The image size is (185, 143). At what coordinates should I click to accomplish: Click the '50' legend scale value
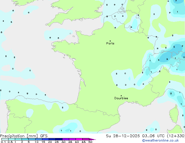(x=90, y=142)
